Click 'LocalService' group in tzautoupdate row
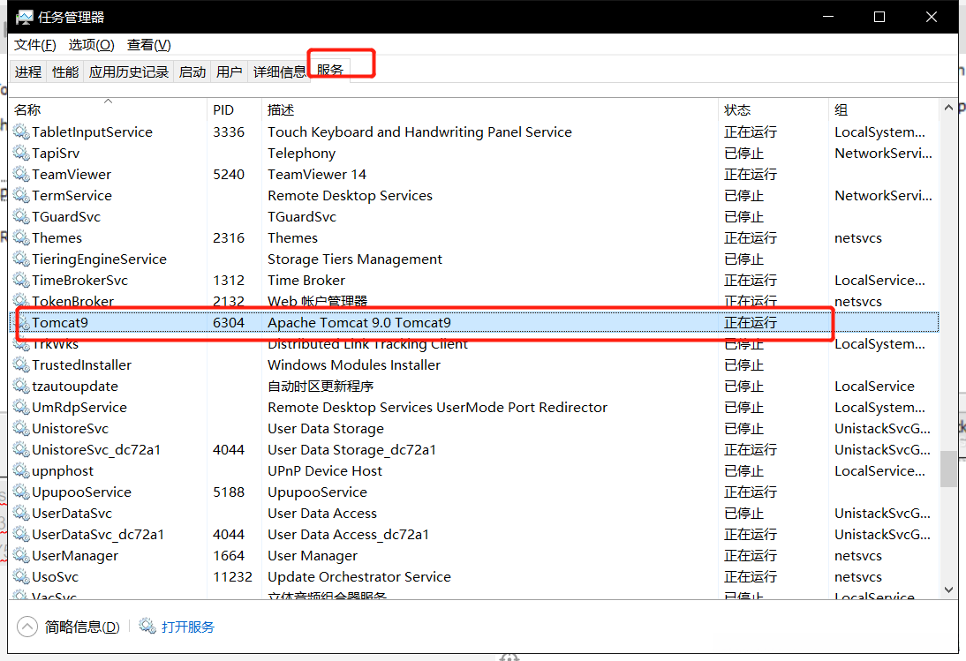This screenshot has width=966, height=661. tap(874, 386)
